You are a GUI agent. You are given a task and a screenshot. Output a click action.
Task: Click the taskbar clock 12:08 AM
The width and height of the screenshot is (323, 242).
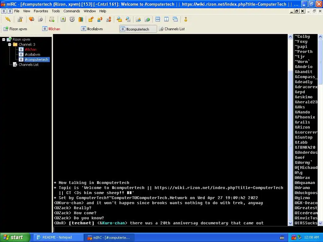(x=311, y=238)
